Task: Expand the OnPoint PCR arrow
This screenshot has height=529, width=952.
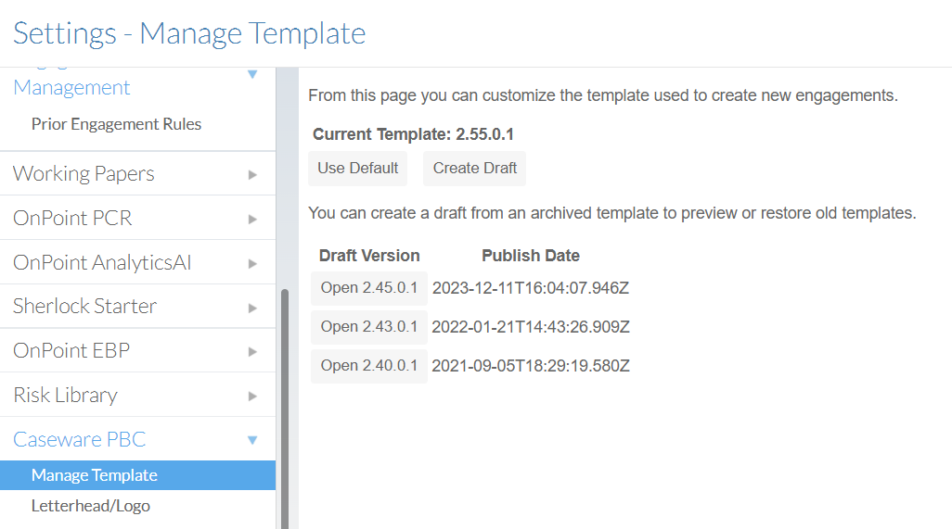Action: tap(252, 219)
